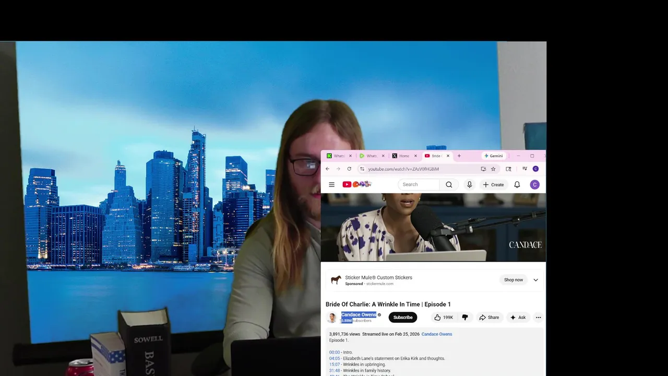Expand the Sticker Mule ad chevron
This screenshot has width=668, height=376.
tap(535, 280)
